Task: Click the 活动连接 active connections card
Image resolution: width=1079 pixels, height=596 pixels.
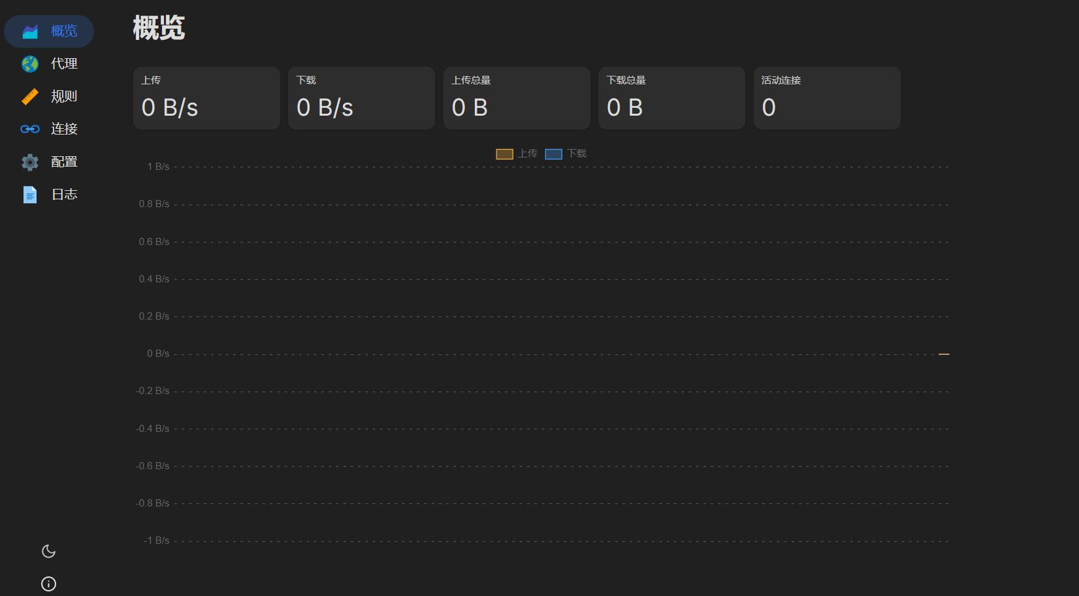Action: (x=827, y=98)
